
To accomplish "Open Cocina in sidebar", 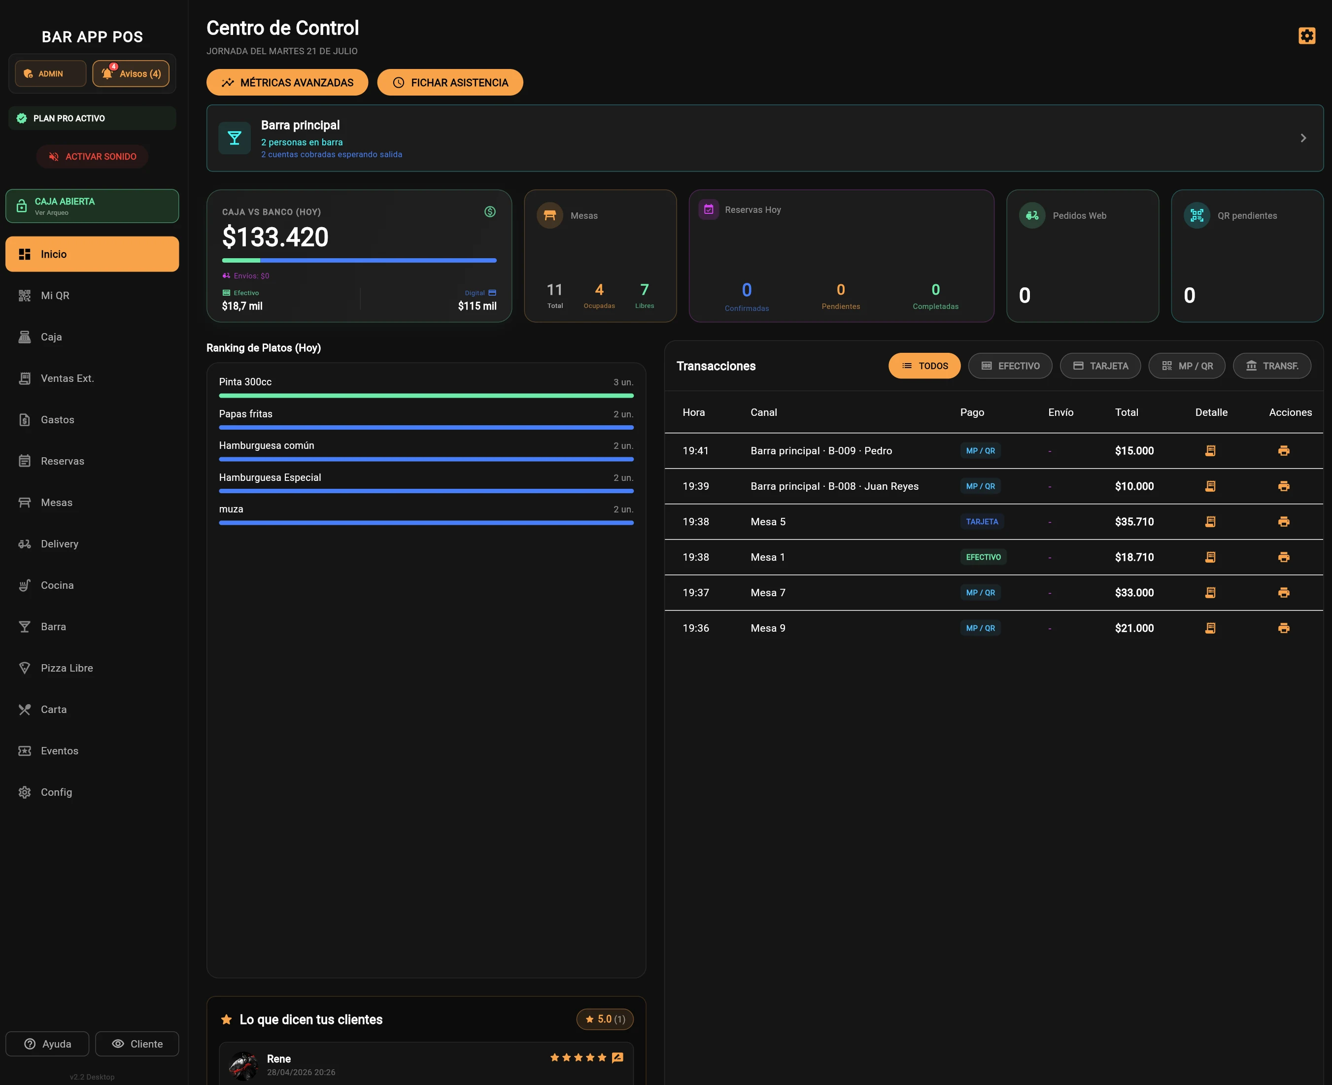I will pyautogui.click(x=92, y=585).
